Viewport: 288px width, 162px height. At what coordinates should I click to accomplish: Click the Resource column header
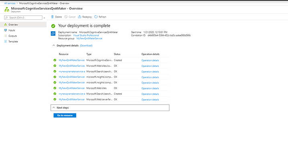pos(64,54)
